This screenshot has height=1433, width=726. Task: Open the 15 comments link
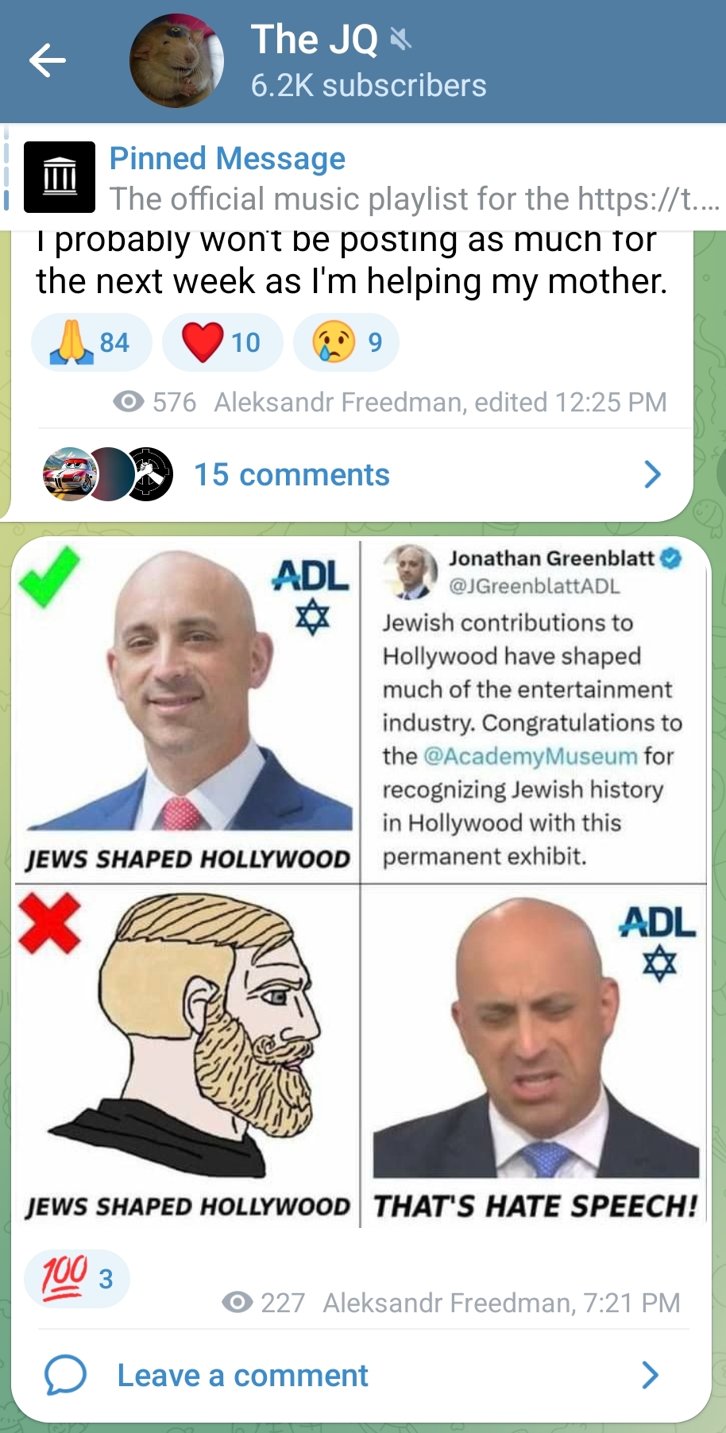pyautogui.click(x=292, y=474)
